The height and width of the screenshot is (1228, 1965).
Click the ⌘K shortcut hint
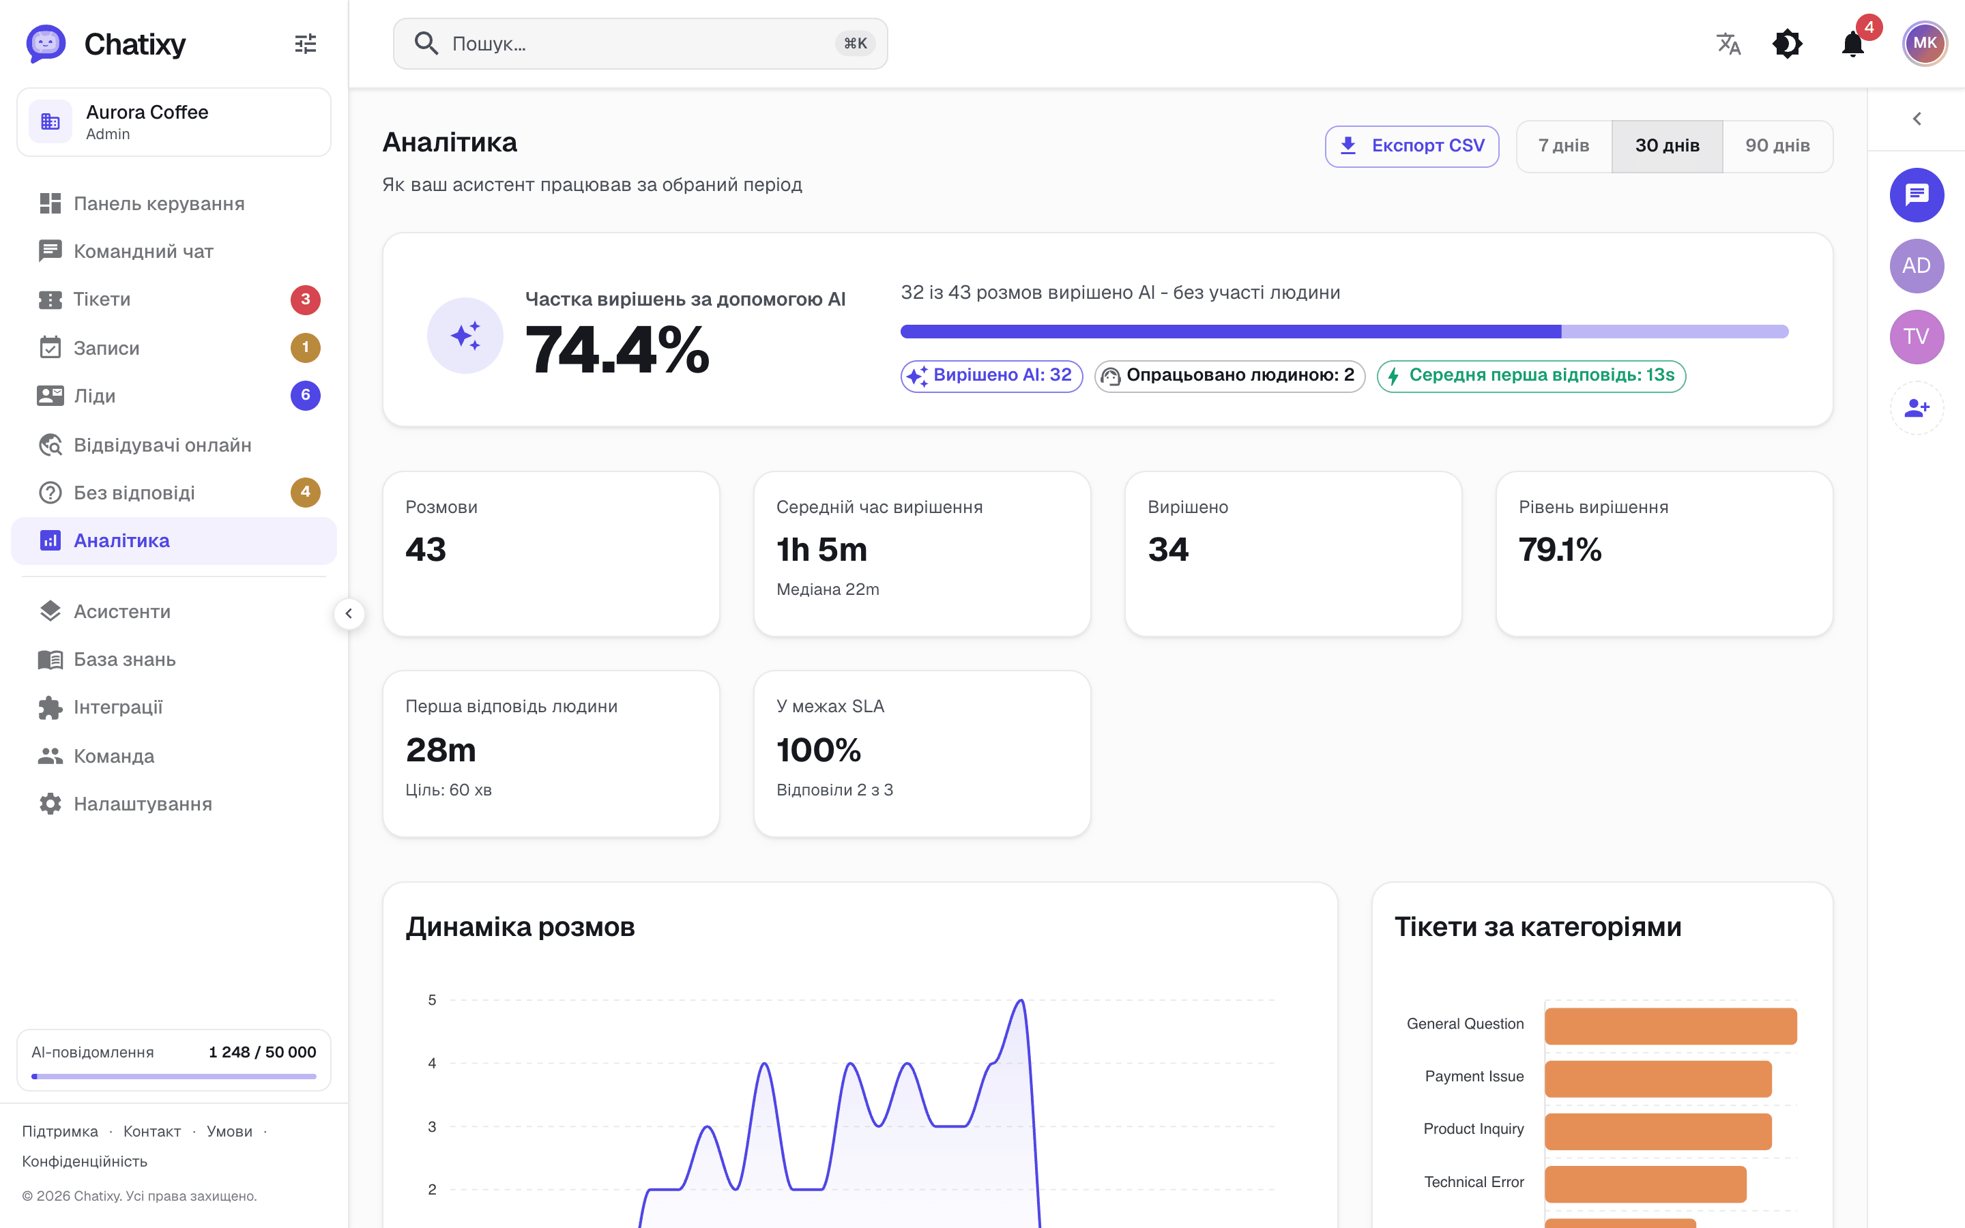[x=855, y=44]
